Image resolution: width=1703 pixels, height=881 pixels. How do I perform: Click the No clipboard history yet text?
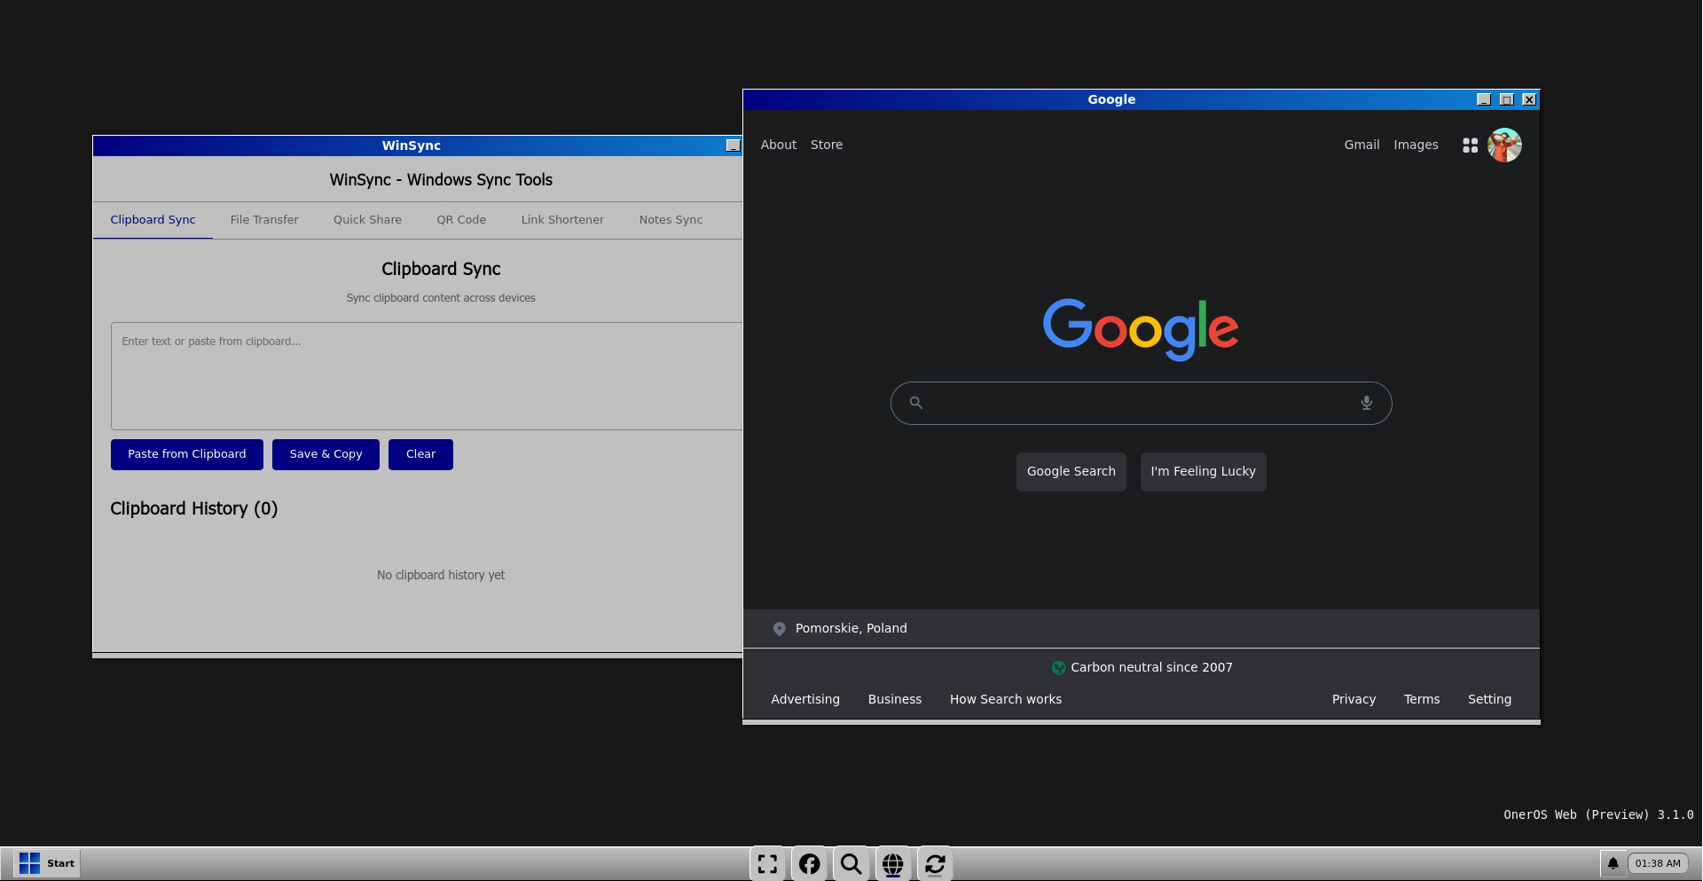click(441, 576)
